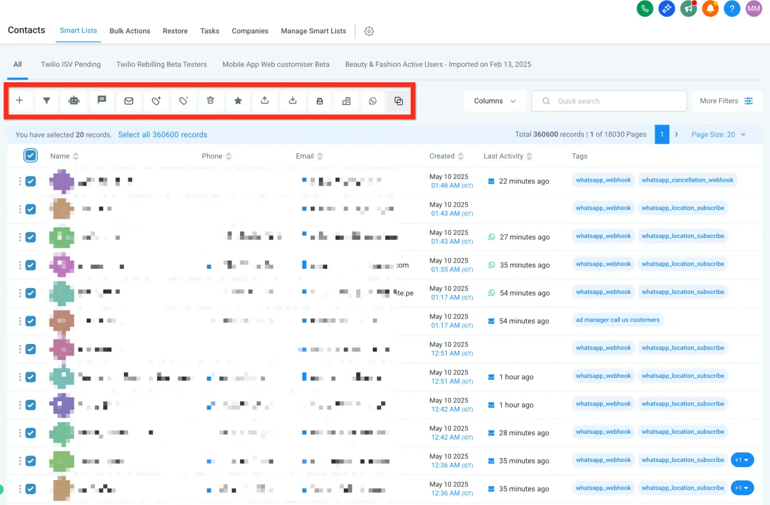This screenshot has width=770, height=505.
Task: Click the WhatsApp icon beside 27 minutes ago
Action: [492, 237]
